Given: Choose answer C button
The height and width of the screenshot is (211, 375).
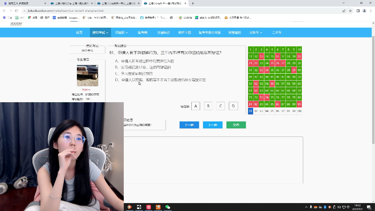Looking at the screenshot, I should pyautogui.click(x=220, y=106).
